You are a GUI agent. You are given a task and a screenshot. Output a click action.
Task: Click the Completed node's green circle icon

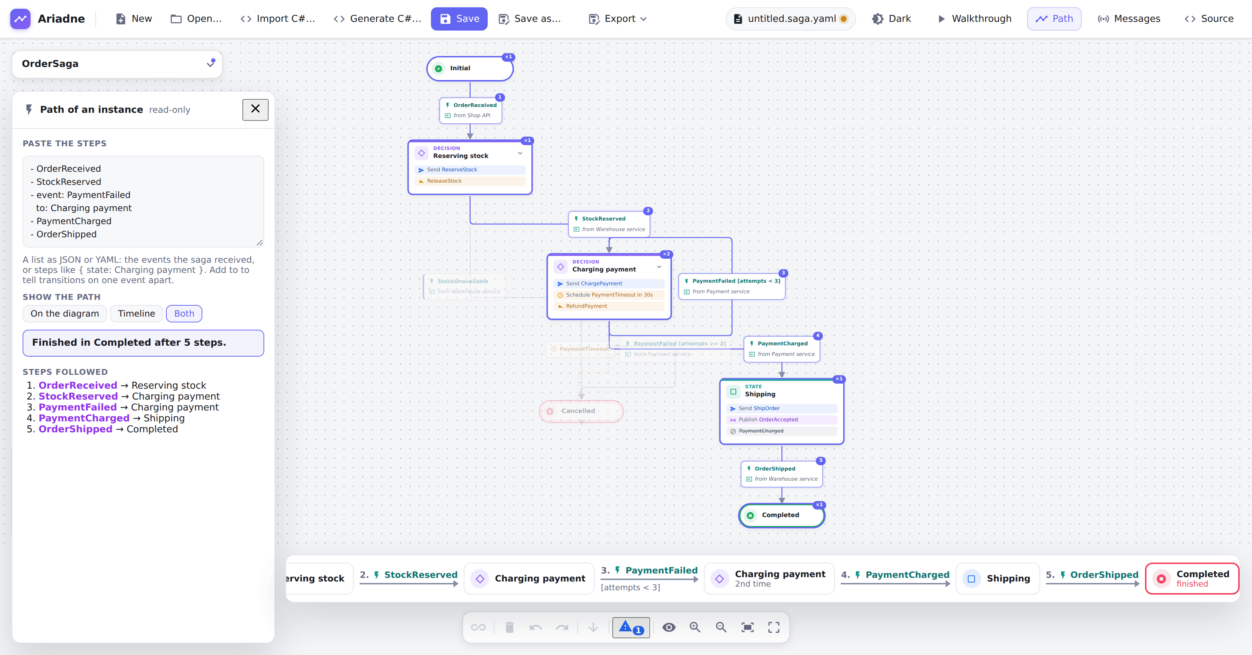[x=750, y=516]
